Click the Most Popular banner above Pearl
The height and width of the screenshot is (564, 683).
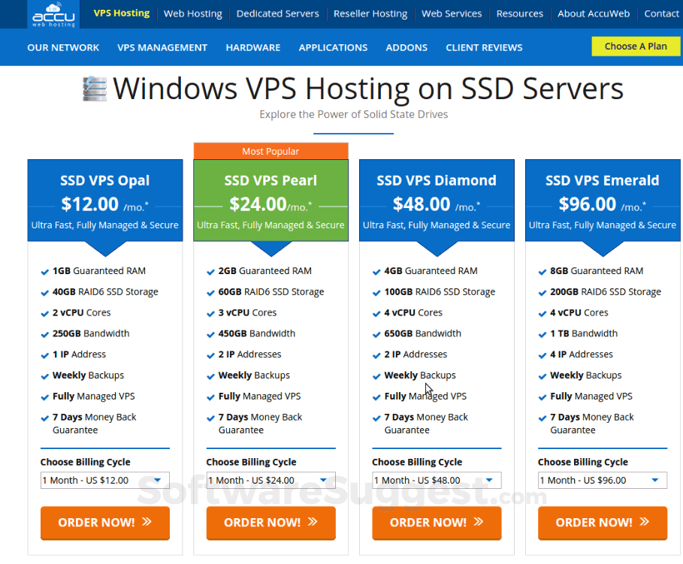(x=270, y=151)
